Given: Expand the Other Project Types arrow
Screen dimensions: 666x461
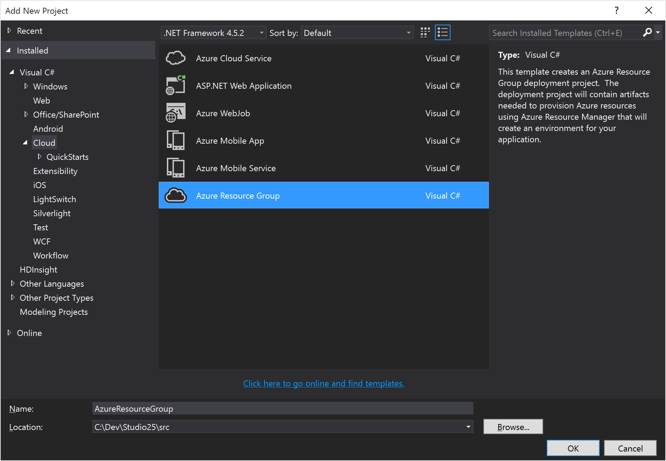Looking at the screenshot, I should [x=13, y=298].
